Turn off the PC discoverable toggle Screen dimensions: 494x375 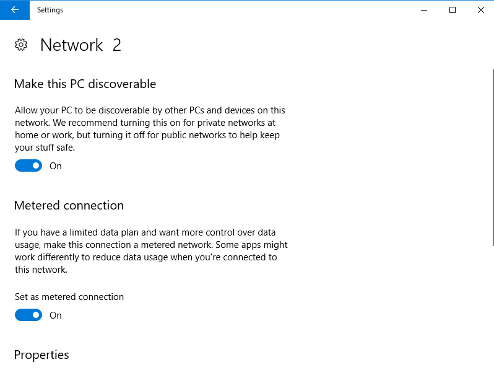28,165
